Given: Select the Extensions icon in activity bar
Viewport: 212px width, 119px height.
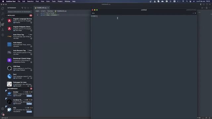Looking at the screenshot, I should tap(3, 24).
